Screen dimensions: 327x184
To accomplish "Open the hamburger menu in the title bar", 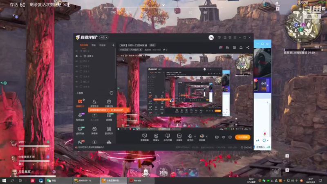I will (x=235, y=38).
